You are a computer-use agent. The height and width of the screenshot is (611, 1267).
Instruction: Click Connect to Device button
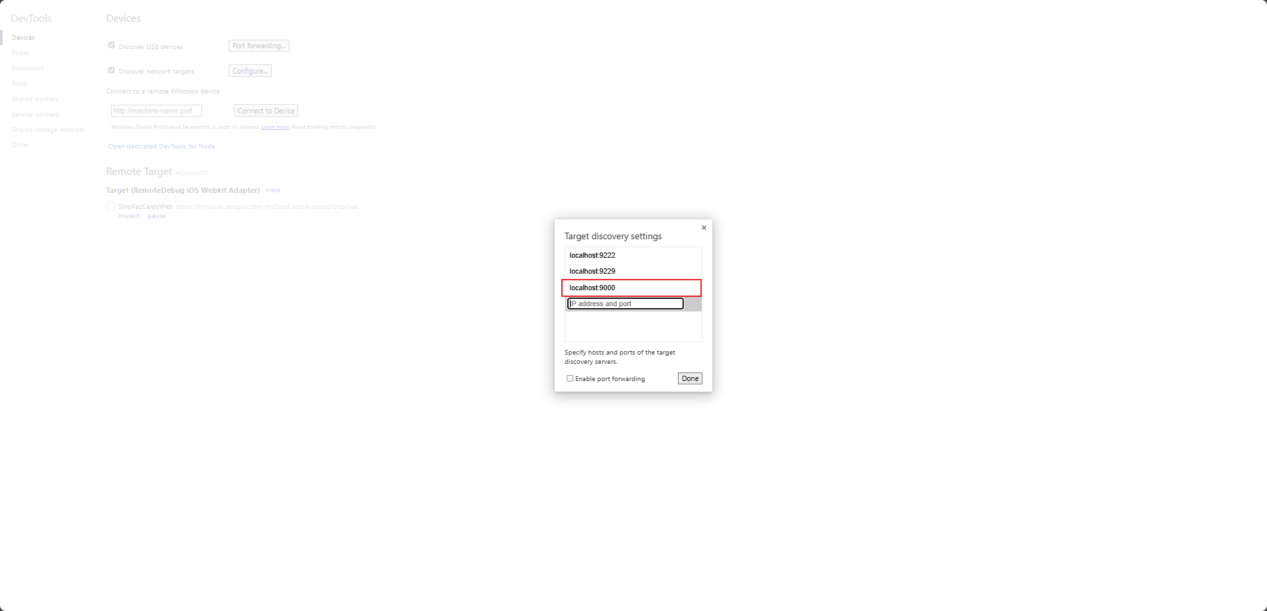(x=266, y=111)
